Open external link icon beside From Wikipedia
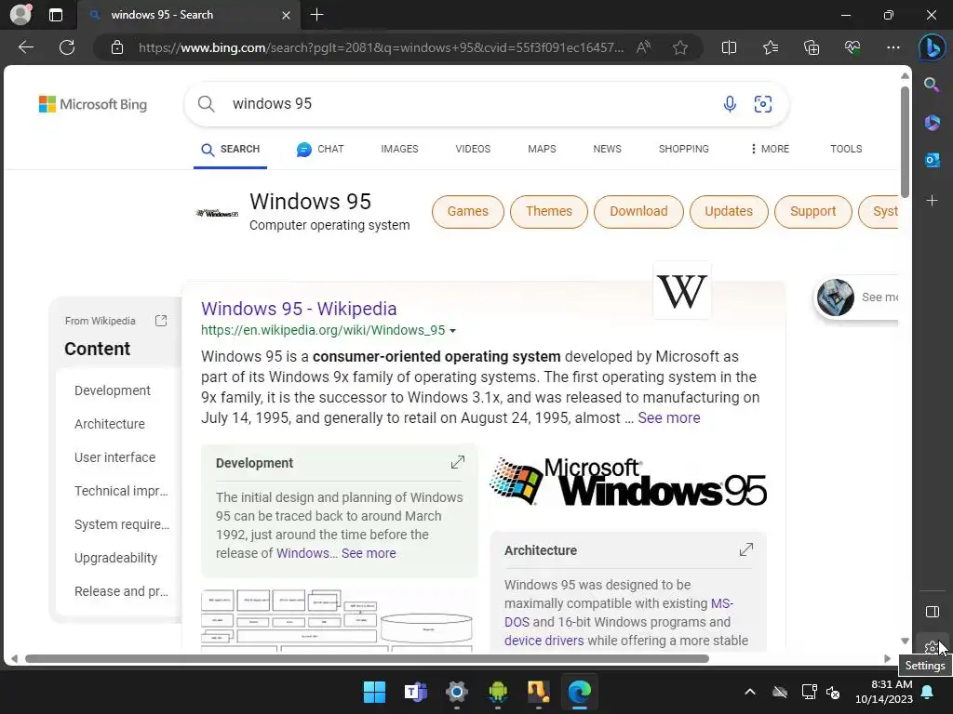953x714 pixels. coord(161,321)
